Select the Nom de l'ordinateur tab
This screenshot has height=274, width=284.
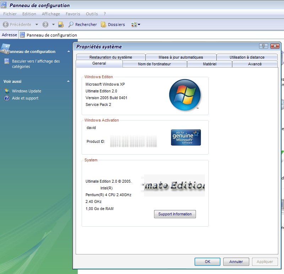click(154, 64)
